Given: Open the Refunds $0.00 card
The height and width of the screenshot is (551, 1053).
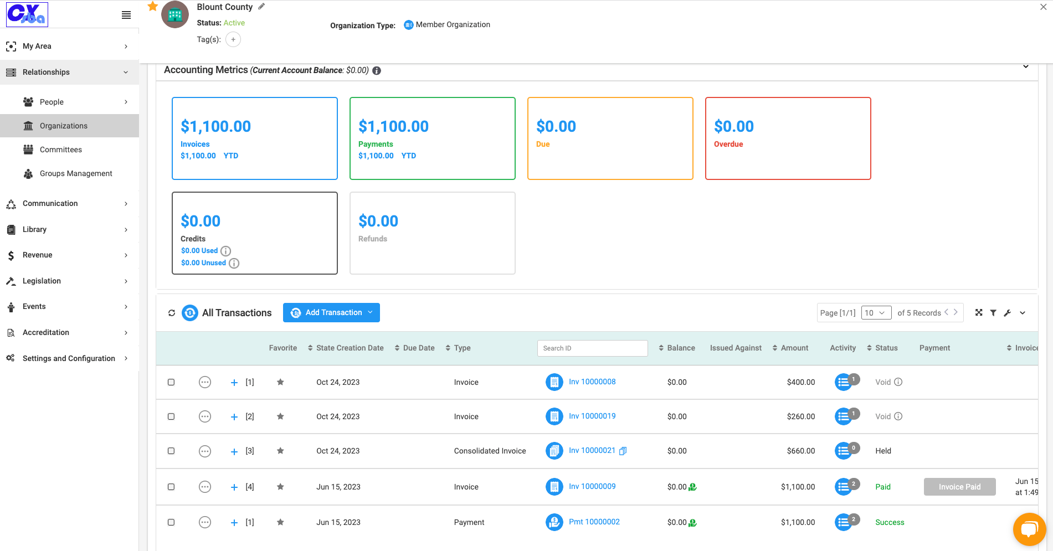Looking at the screenshot, I should 433,233.
